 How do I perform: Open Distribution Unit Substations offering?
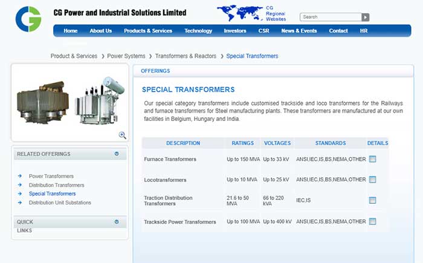point(60,203)
